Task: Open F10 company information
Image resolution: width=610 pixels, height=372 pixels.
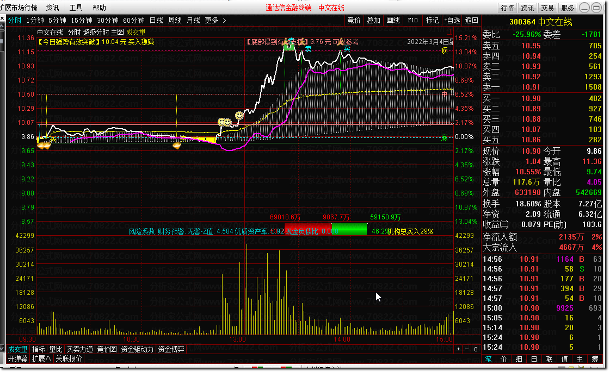Action: point(412,20)
